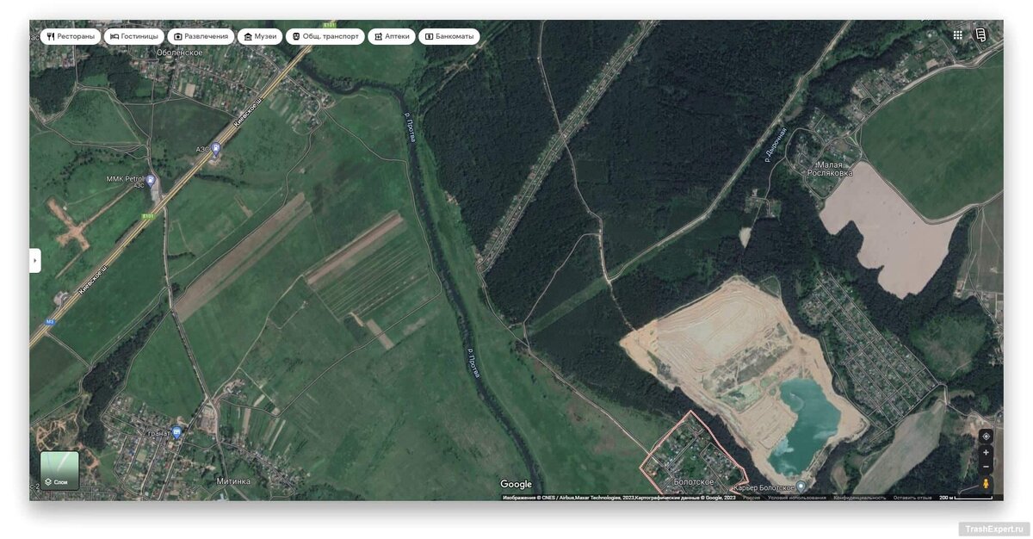Select the Малая Росляковка label

(x=831, y=168)
